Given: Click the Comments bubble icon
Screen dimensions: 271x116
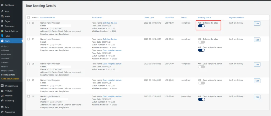Looking at the screenshot, I should pyautogui.click(x=2, y=26).
